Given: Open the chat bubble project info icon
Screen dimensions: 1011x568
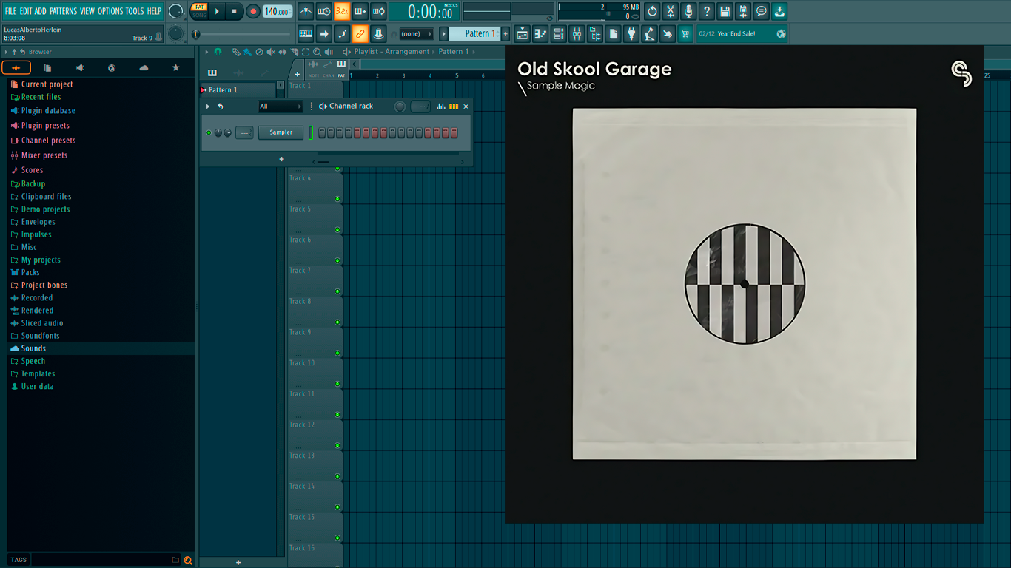Looking at the screenshot, I should (762, 11).
